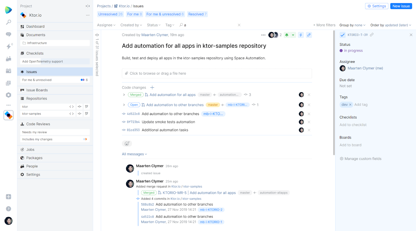416x231 pixels.
Task: Open the blog icon in the left rail
Action: click(9, 83)
